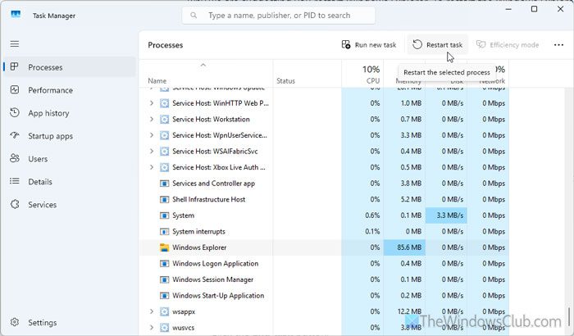574x336 pixels.
Task: Click the Services puzzle icon
Action: point(15,205)
